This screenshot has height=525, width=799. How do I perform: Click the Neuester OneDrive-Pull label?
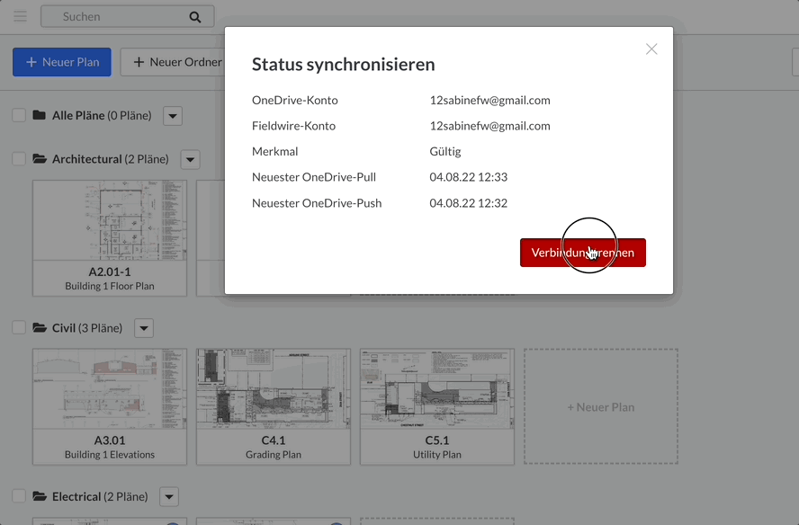click(x=314, y=177)
